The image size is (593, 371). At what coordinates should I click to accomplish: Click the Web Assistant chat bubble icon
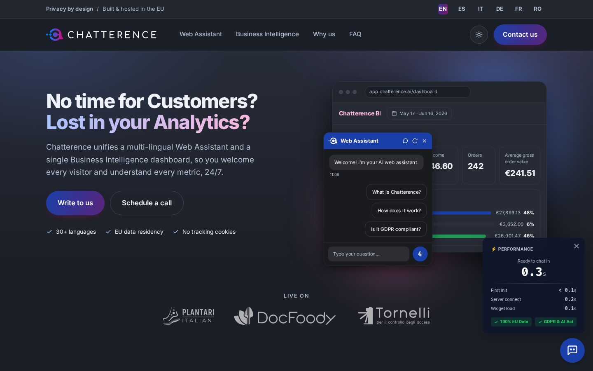click(405, 141)
